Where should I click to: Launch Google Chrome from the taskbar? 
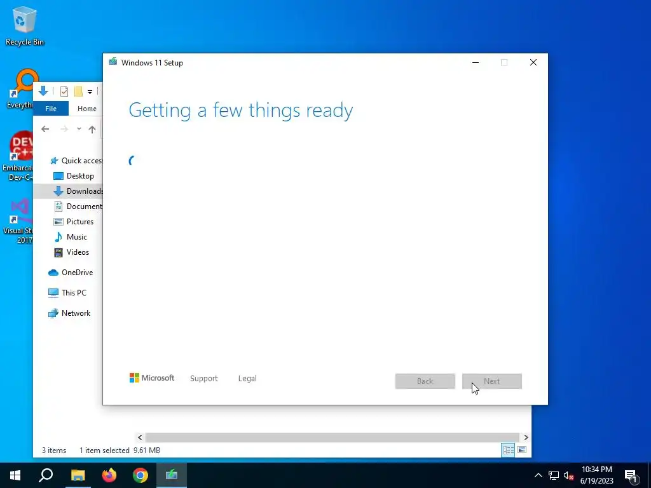[140, 475]
